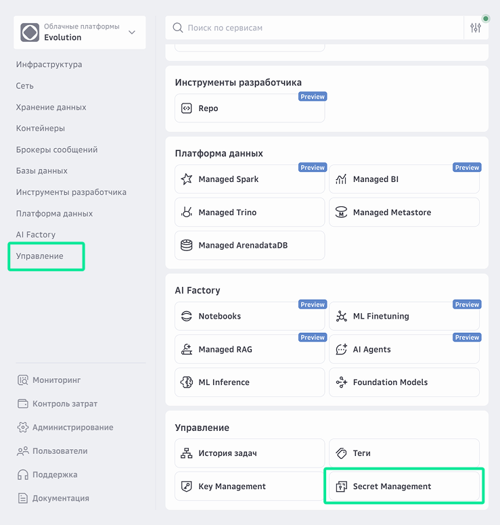500x525 pixels.
Task: Navigate to Контроль затрат
Action: pyautogui.click(x=64, y=404)
